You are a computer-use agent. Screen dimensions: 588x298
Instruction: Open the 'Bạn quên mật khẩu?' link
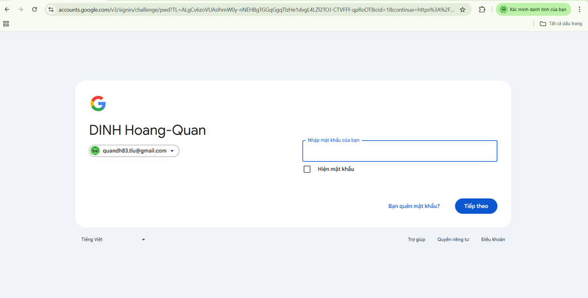coord(414,206)
